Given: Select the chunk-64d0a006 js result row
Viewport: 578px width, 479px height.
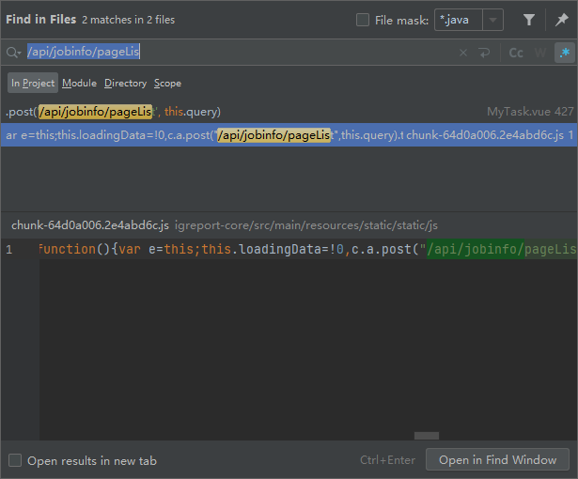Looking at the screenshot, I should click(x=282, y=135).
